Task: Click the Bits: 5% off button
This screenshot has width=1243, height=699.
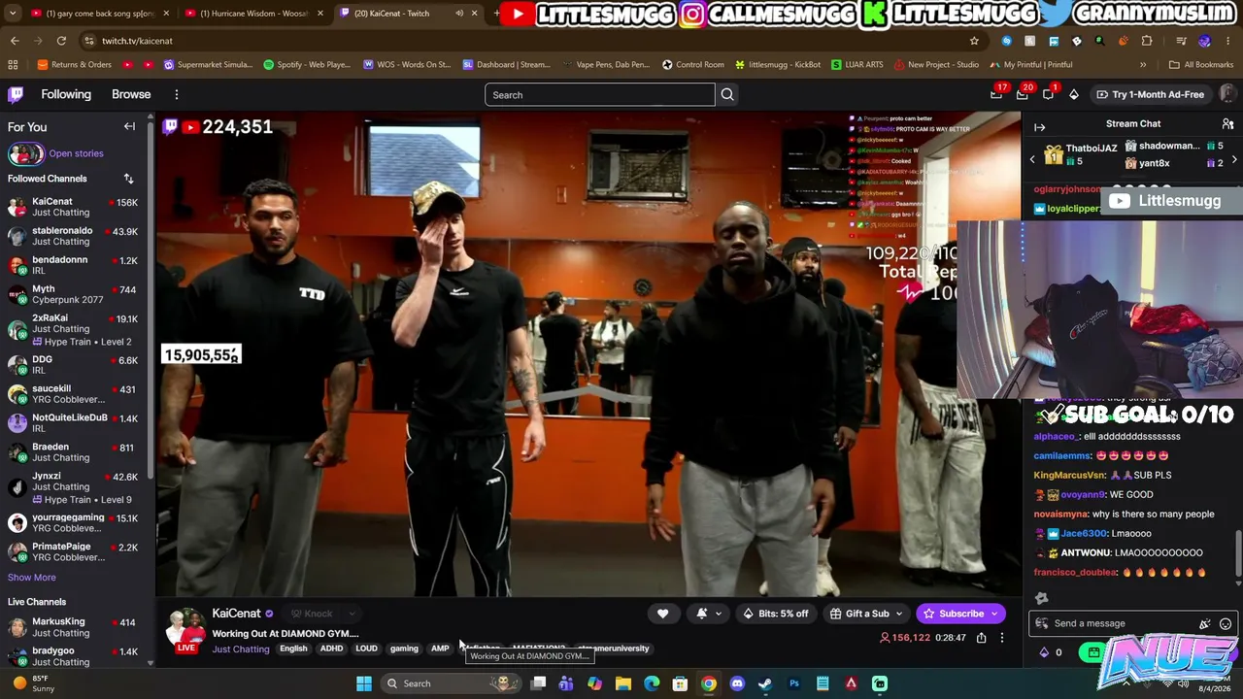Action: [775, 614]
